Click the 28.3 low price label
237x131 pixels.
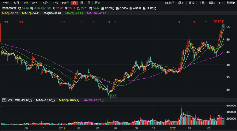(x=114, y=96)
